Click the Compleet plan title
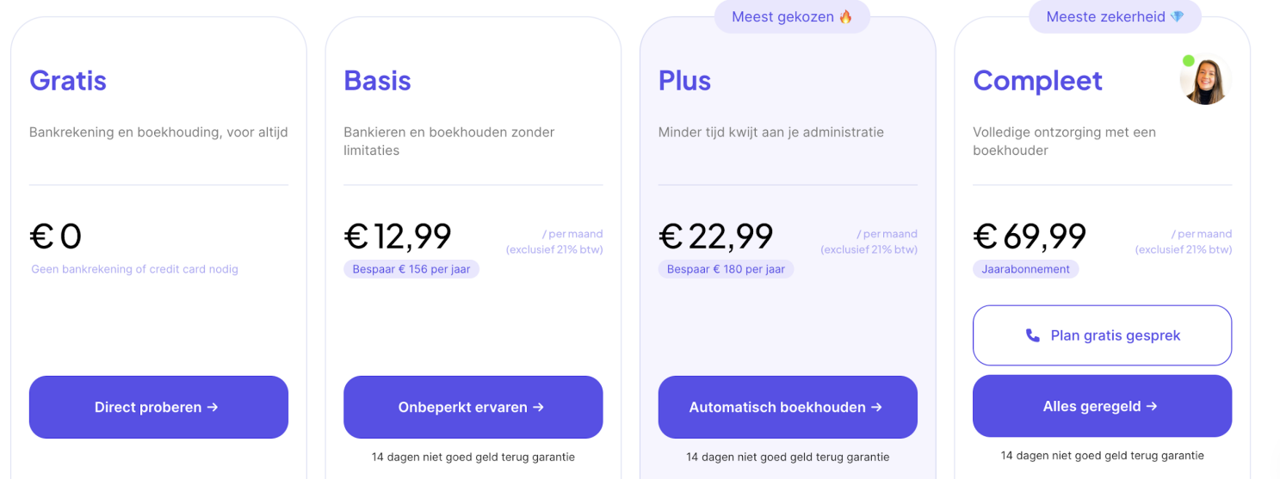The width and height of the screenshot is (1280, 479). [x=1037, y=81]
